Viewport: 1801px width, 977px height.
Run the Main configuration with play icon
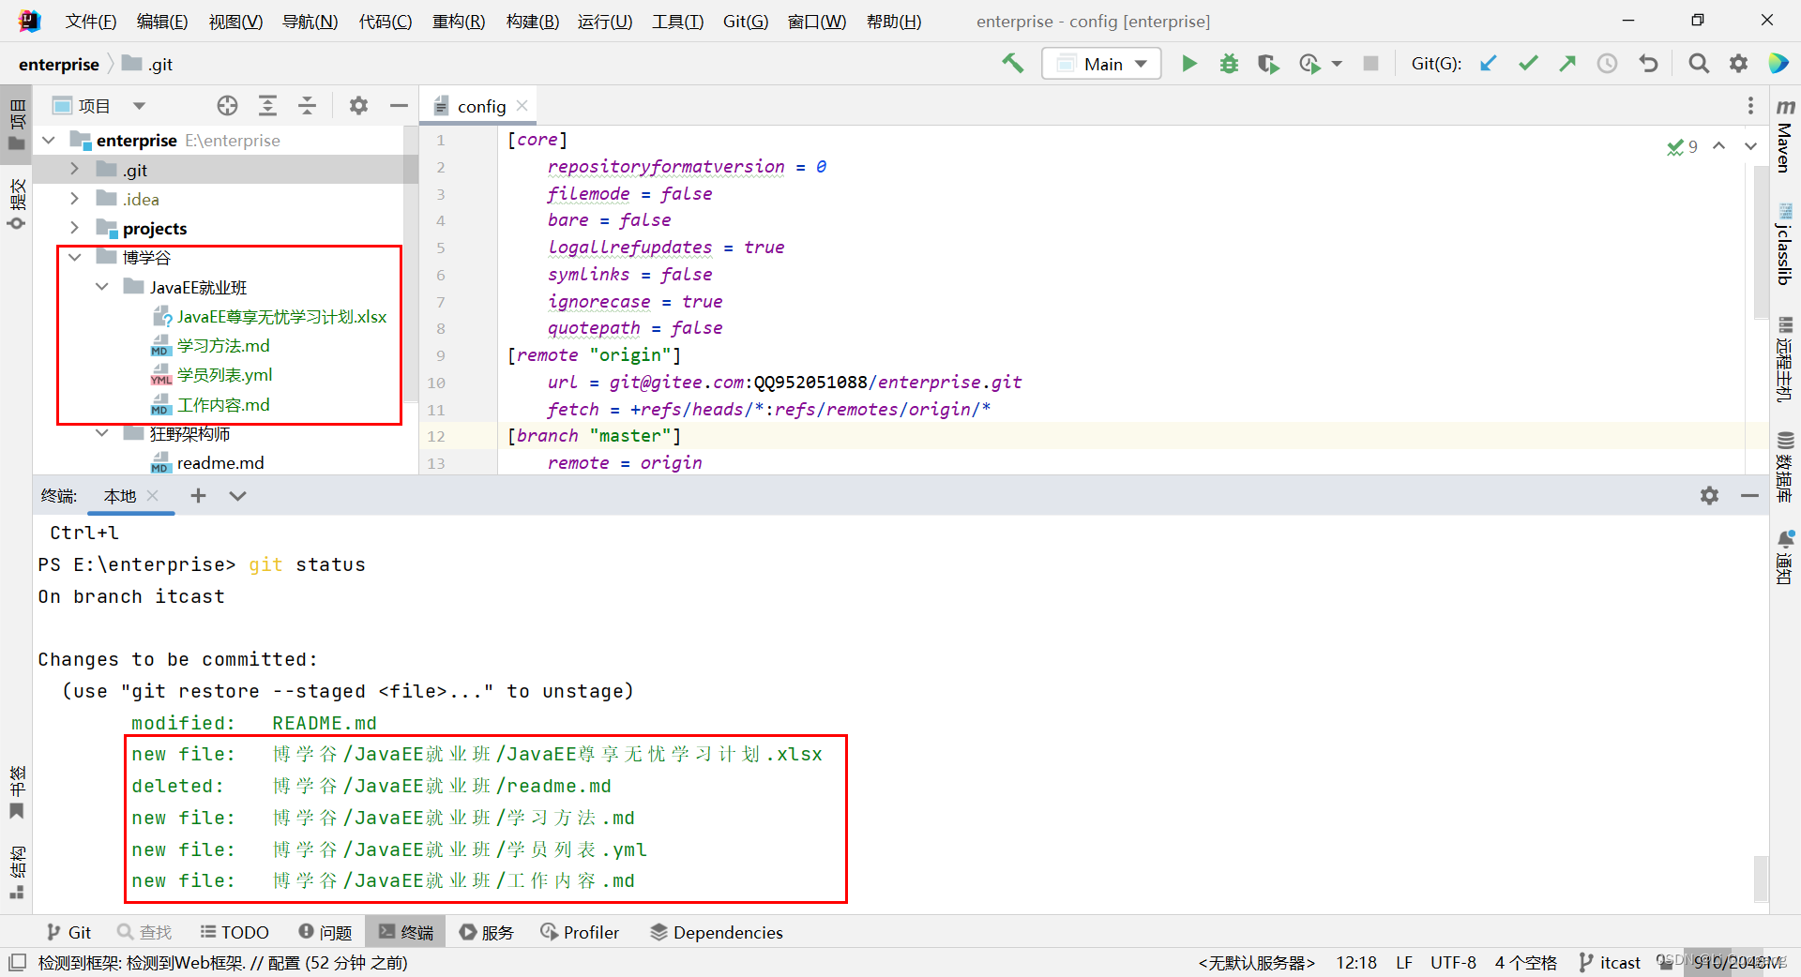click(x=1188, y=64)
